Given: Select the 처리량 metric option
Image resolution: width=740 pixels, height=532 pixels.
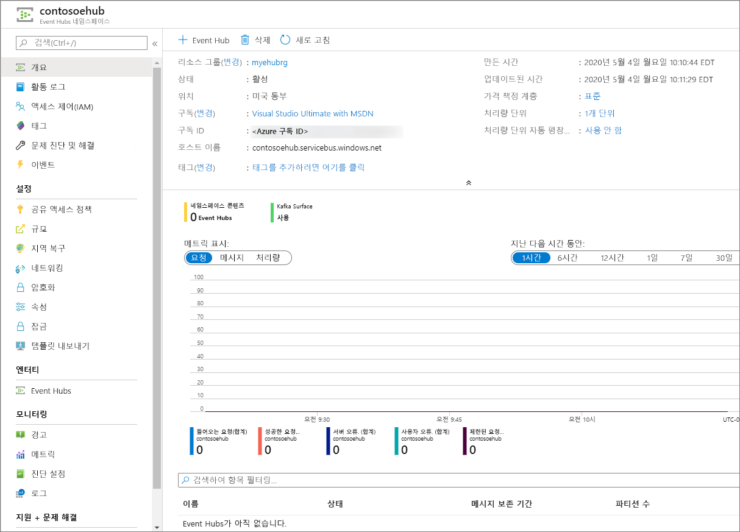Looking at the screenshot, I should point(268,258).
